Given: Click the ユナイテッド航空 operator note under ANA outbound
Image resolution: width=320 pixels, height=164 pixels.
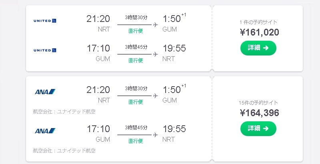Looking at the screenshot, I should pos(64,111).
